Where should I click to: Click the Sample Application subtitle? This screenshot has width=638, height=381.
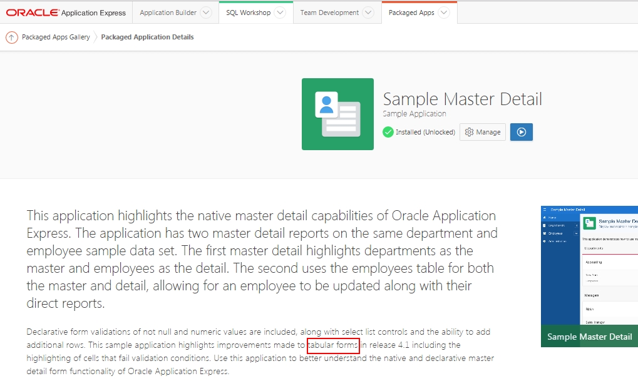click(414, 113)
